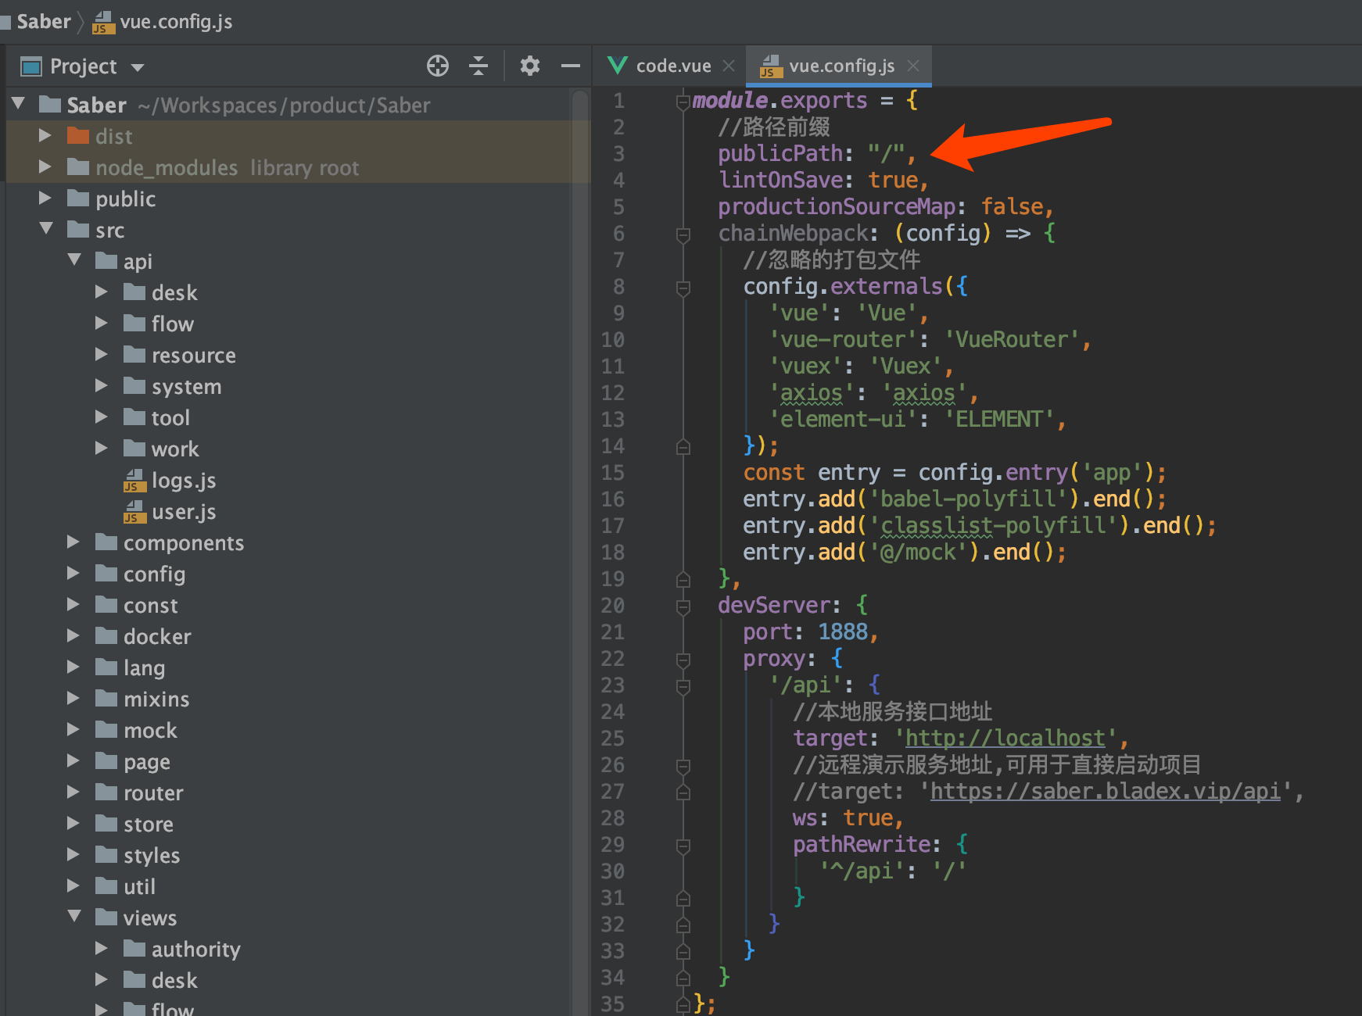Screen dimensions: 1362x1016
Task: Open the Project view dropdown
Action: click(138, 67)
